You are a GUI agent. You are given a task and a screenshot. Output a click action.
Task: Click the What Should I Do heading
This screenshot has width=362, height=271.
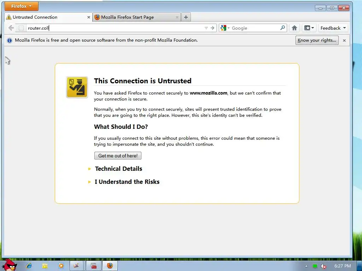point(121,127)
